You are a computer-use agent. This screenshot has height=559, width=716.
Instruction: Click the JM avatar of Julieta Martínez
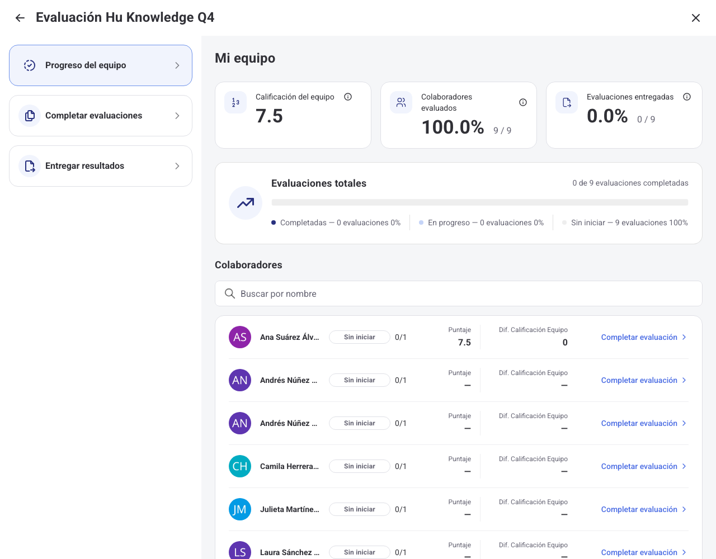point(240,509)
